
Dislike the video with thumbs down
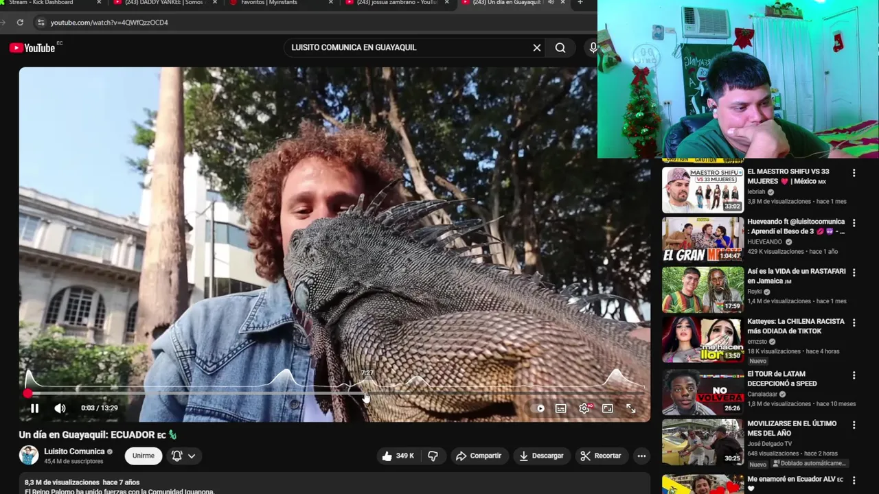(x=433, y=456)
